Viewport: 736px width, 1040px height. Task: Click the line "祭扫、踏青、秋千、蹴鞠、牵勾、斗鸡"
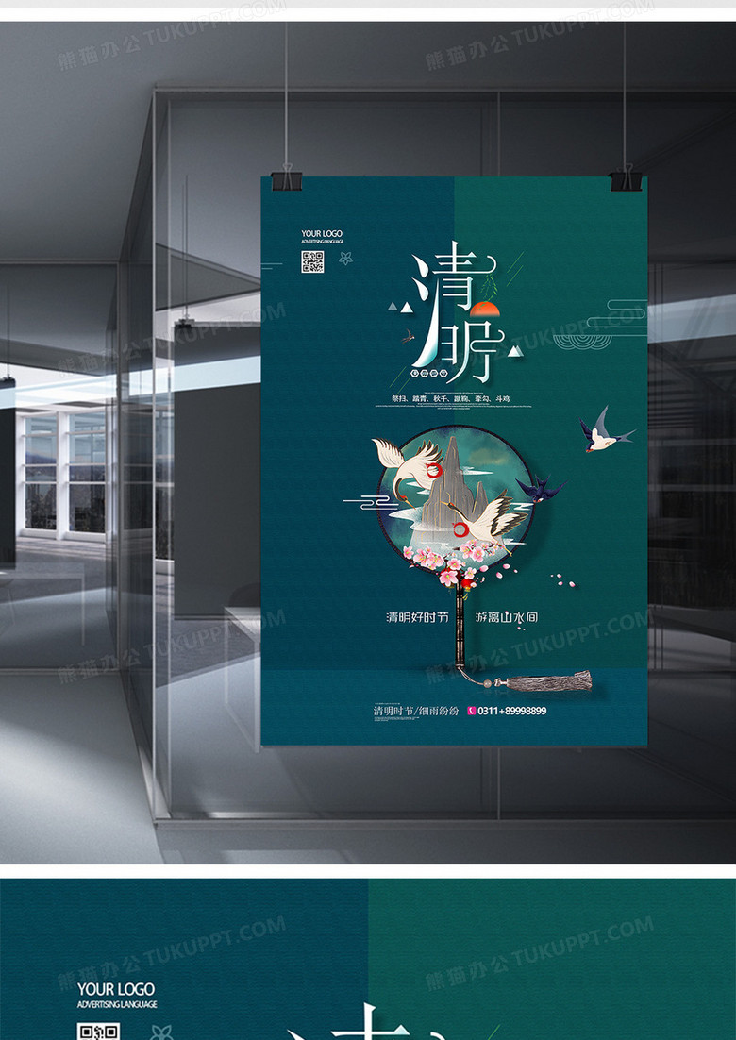pos(451,399)
